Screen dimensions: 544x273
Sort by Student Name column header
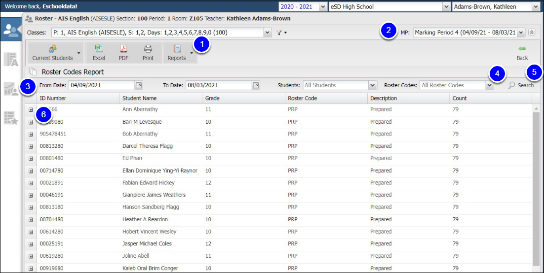pyautogui.click(x=161, y=98)
